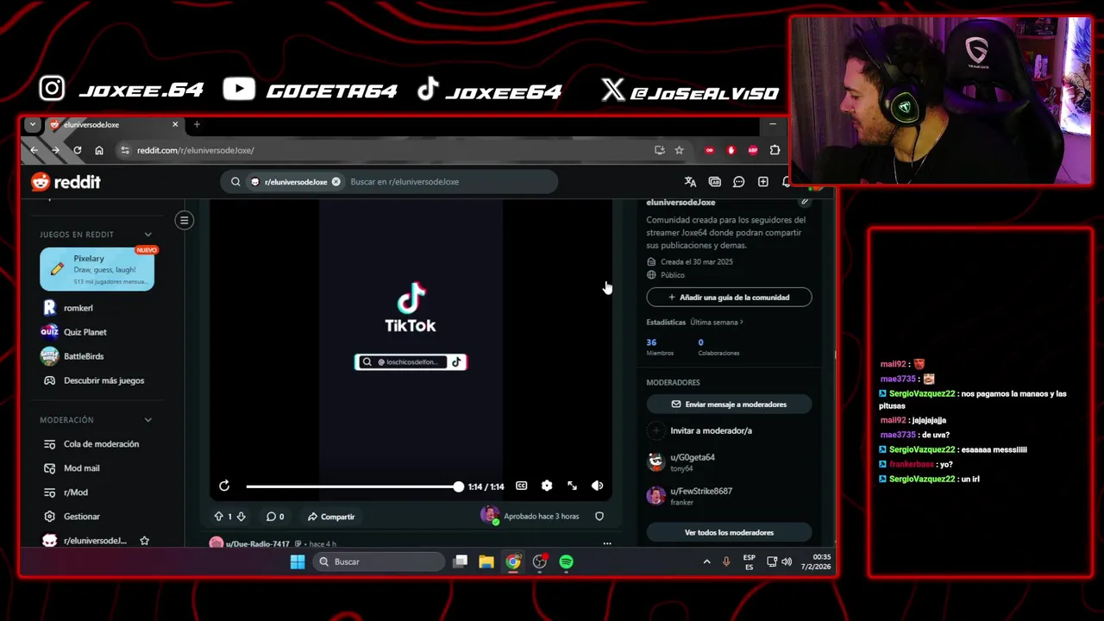Click Ver todos los moderadores
The width and height of the screenshot is (1104, 621).
(x=729, y=533)
